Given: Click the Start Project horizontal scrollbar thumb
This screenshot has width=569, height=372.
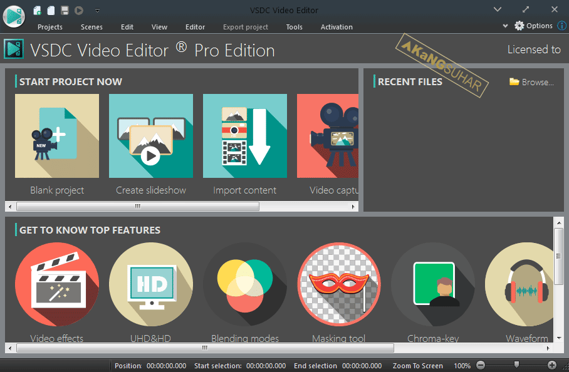Looking at the screenshot, I should (138, 207).
